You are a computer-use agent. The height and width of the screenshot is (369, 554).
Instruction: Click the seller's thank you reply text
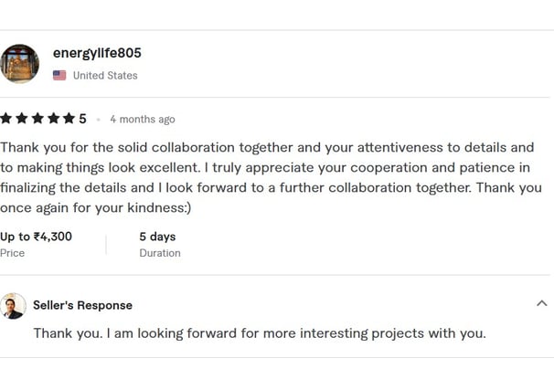click(x=260, y=333)
